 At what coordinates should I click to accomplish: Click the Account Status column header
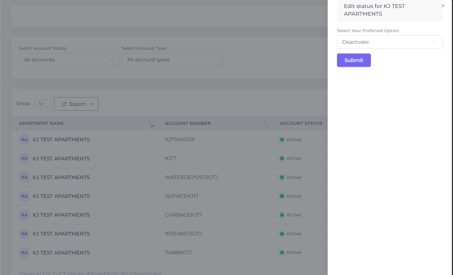pyautogui.click(x=301, y=123)
